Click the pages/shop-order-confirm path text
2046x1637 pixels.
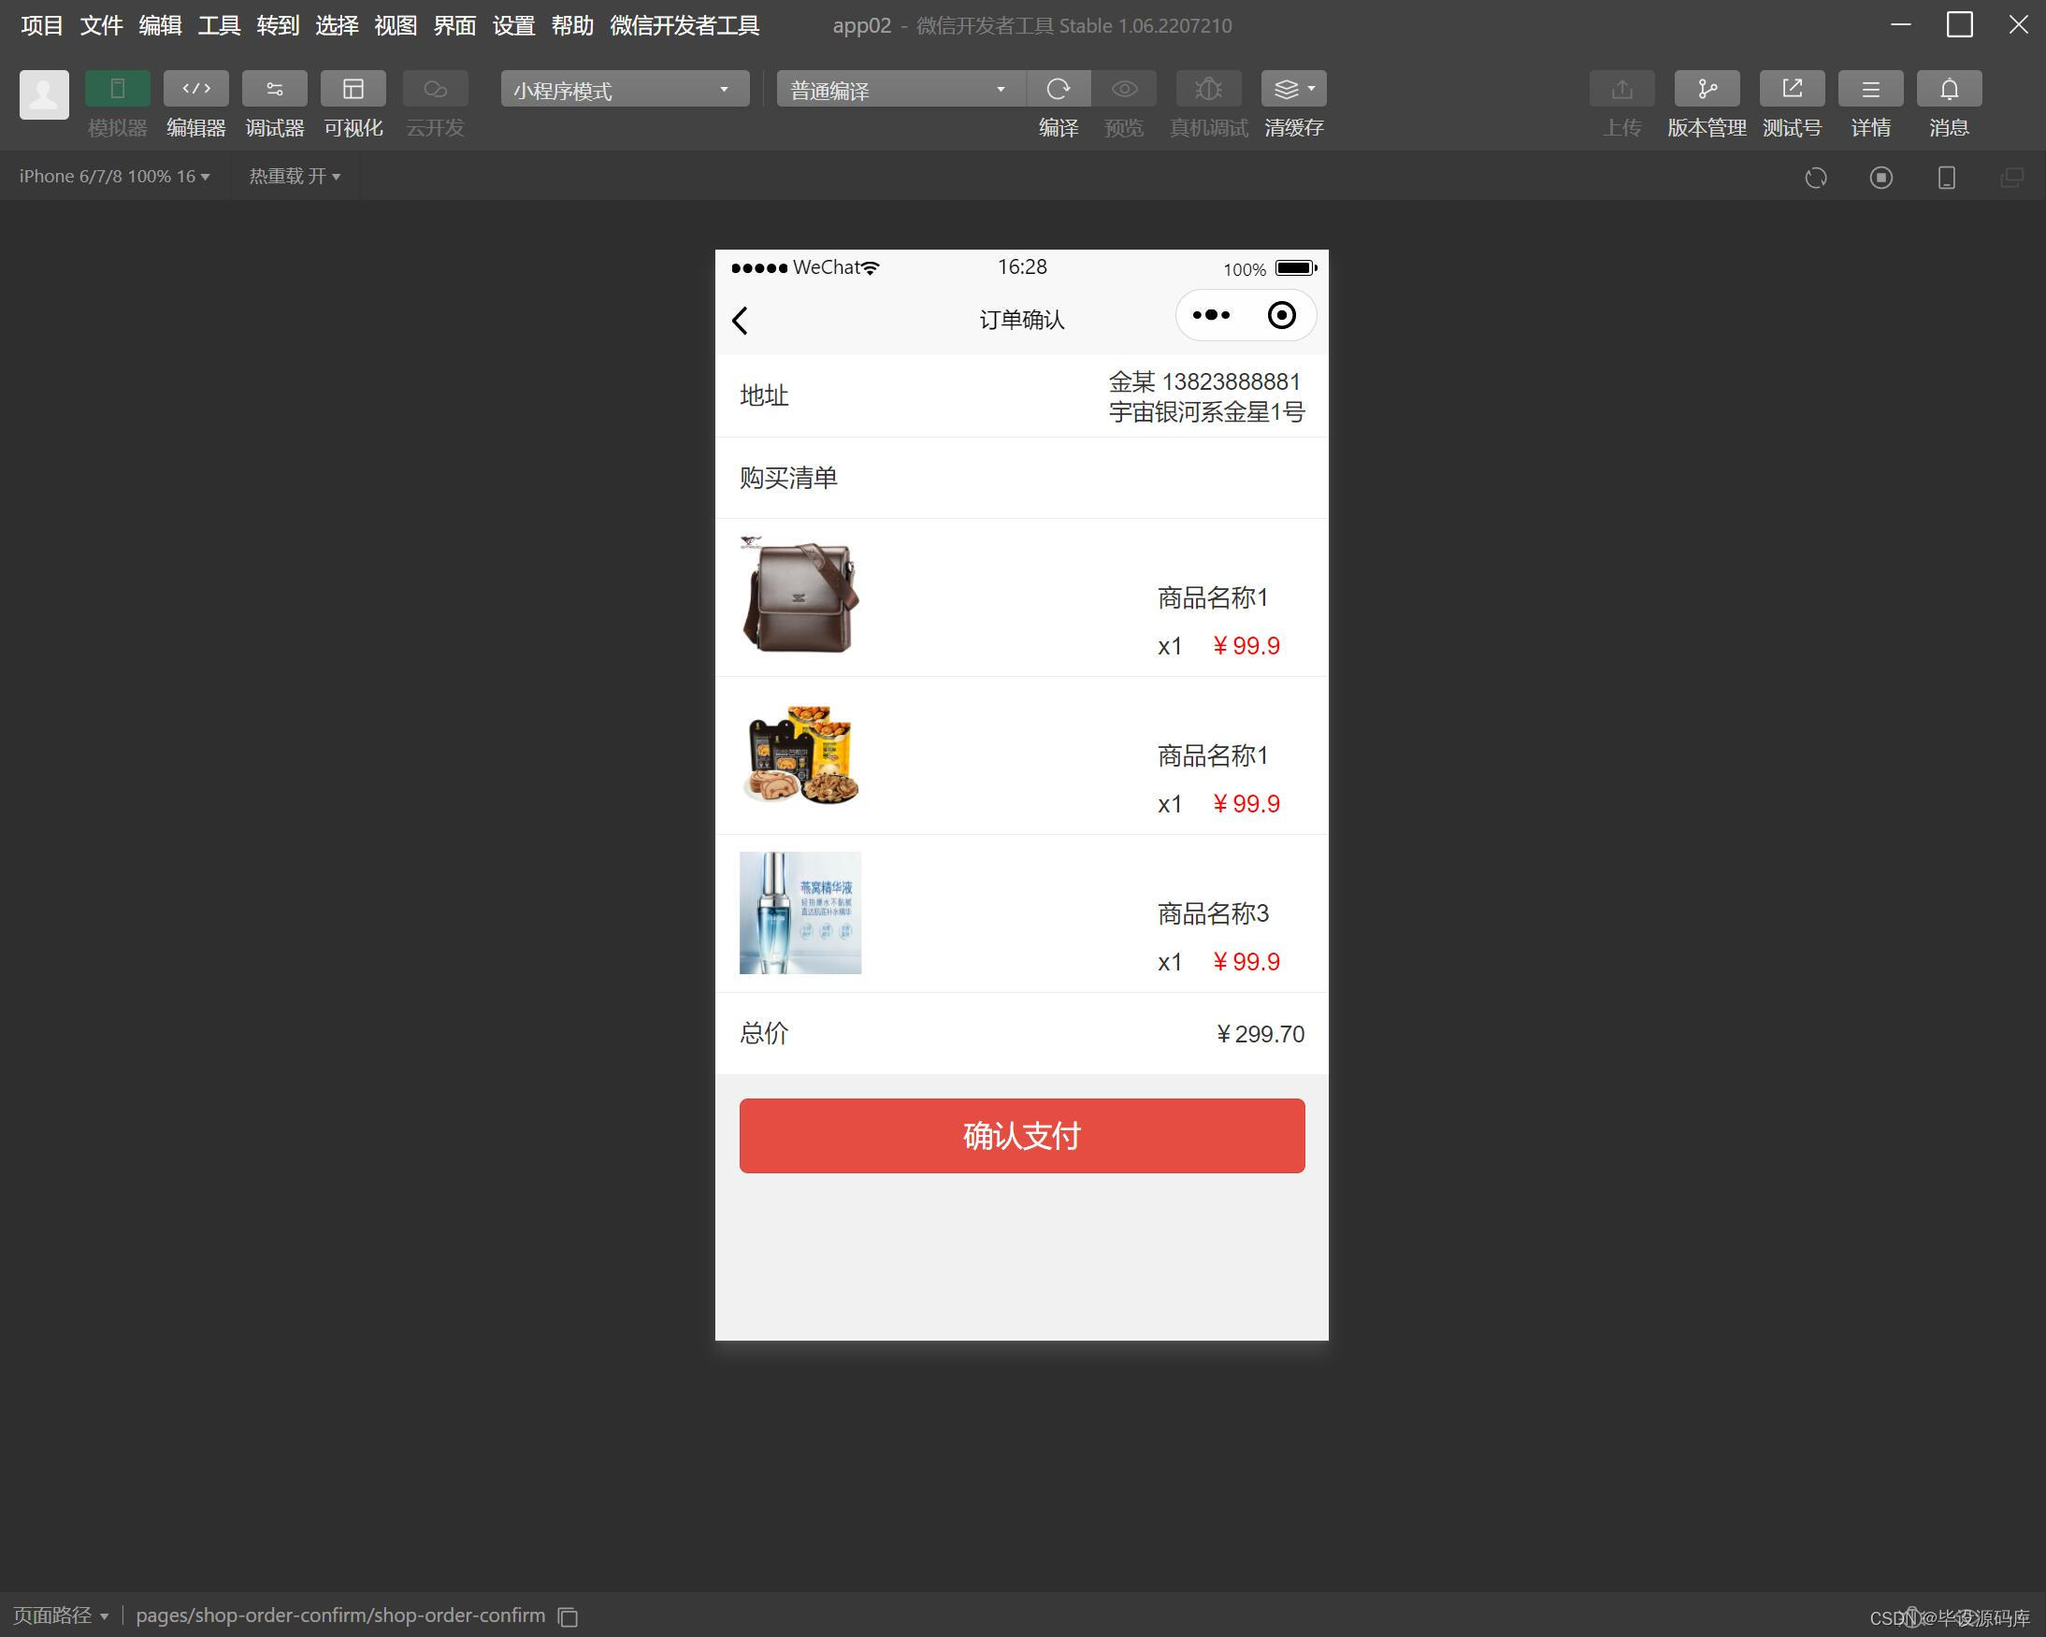(x=339, y=1615)
